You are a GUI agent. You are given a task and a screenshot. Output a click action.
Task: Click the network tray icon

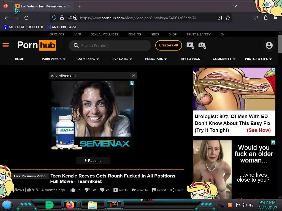(245, 205)
